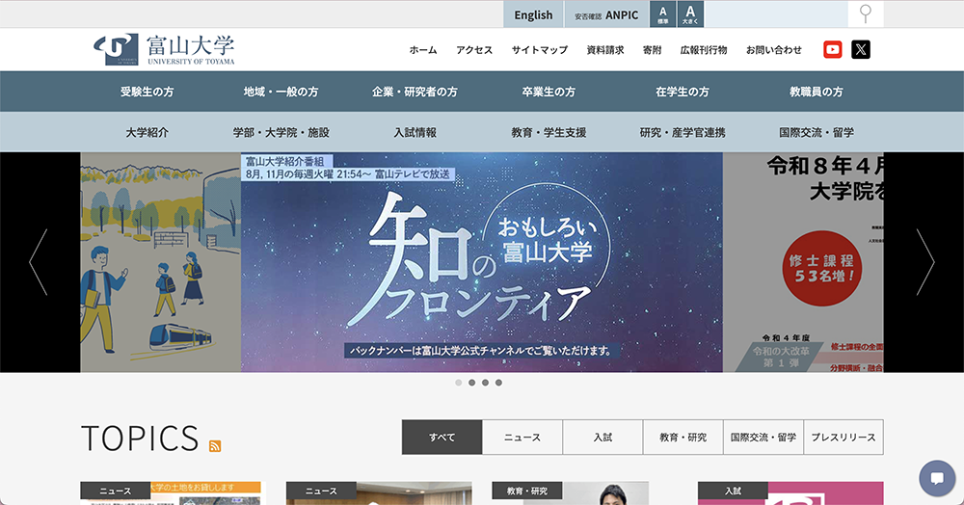Advance to the next carousel slide arrow
Image resolution: width=964 pixels, height=505 pixels.
pyautogui.click(x=924, y=262)
